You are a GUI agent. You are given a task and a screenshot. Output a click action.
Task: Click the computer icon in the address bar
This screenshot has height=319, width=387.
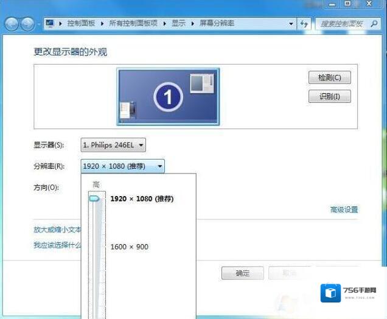tap(50, 23)
